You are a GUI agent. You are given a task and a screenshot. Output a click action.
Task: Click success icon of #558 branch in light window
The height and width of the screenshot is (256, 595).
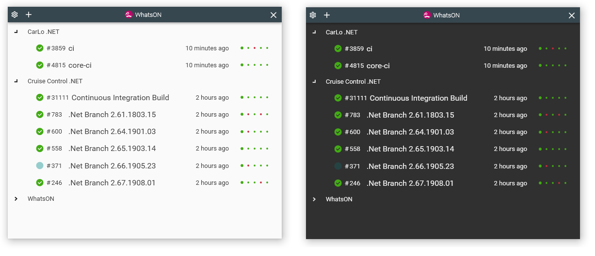[x=40, y=148]
